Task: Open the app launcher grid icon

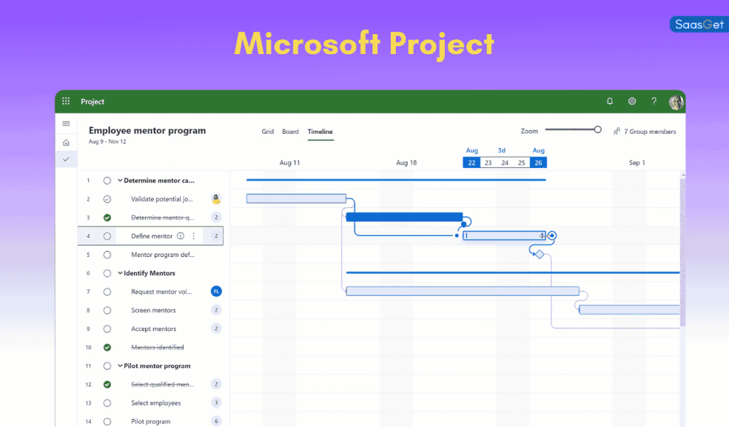Action: click(66, 101)
